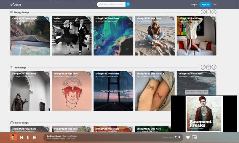This screenshot has width=239, height=143.
Task: Click the umbrella icon beside Sad Songs
Action: pos(12,67)
